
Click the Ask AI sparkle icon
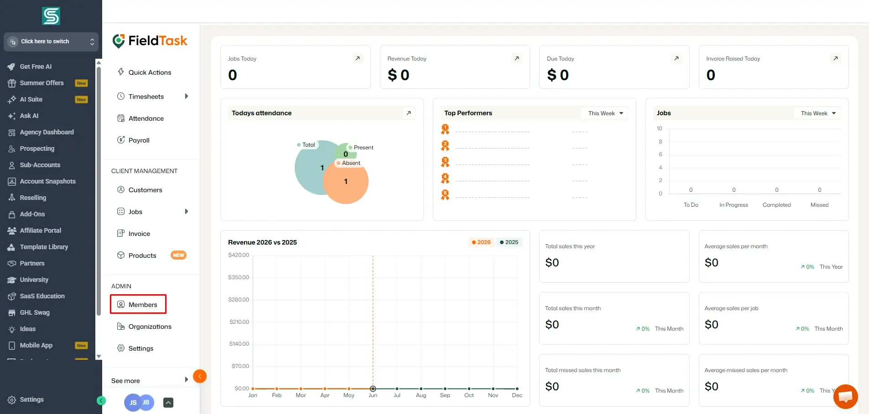pyautogui.click(x=11, y=116)
